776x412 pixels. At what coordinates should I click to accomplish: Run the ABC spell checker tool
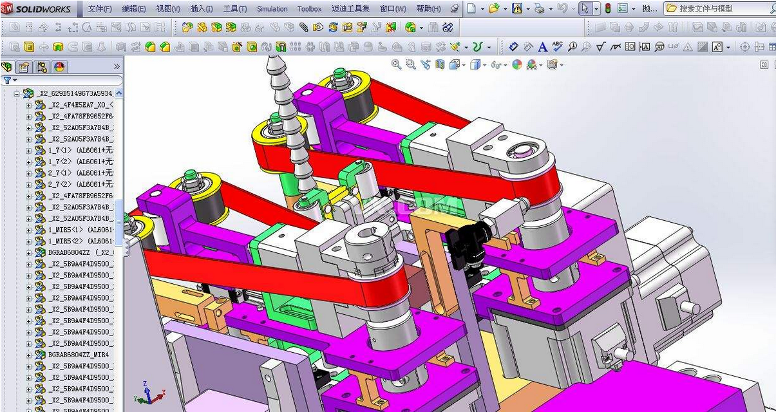pyautogui.click(x=557, y=47)
